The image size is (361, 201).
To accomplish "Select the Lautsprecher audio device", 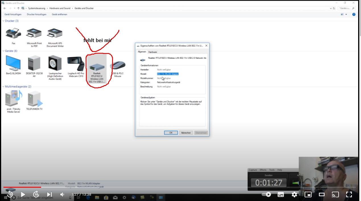I will click(x=55, y=68).
